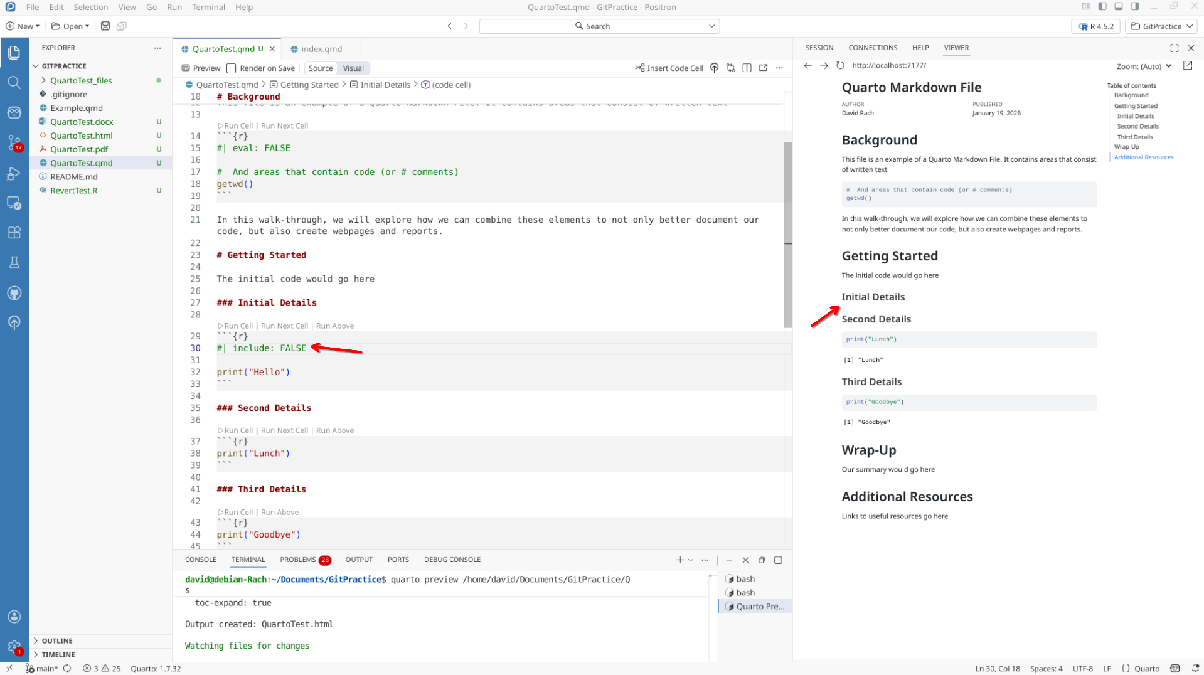This screenshot has width=1204, height=675.
Task: Switch editor to Source mode
Action: pyautogui.click(x=321, y=68)
